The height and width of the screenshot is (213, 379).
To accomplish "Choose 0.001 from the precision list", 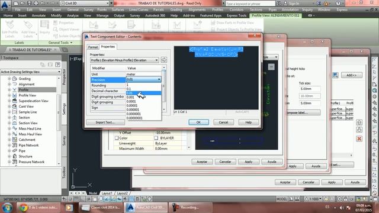I will coord(143,97).
